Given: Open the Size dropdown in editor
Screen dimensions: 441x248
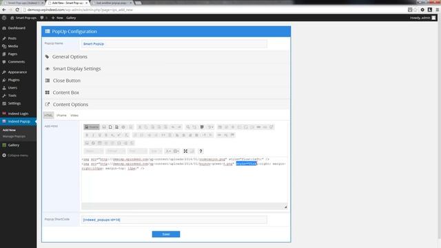Looking at the screenshot, I should pos(156,151).
